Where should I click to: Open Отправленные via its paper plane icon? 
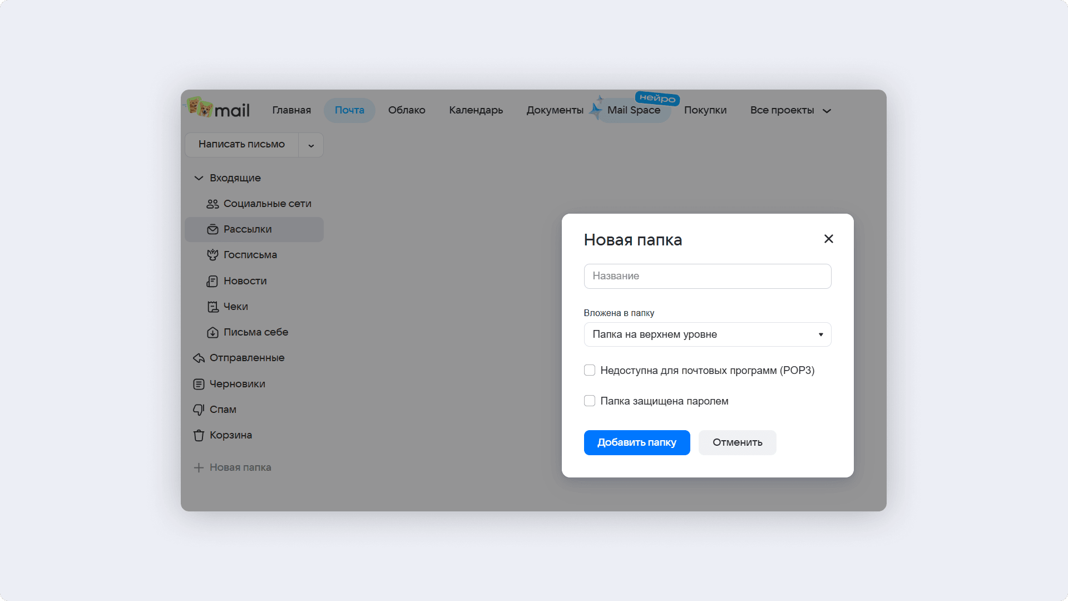(199, 358)
